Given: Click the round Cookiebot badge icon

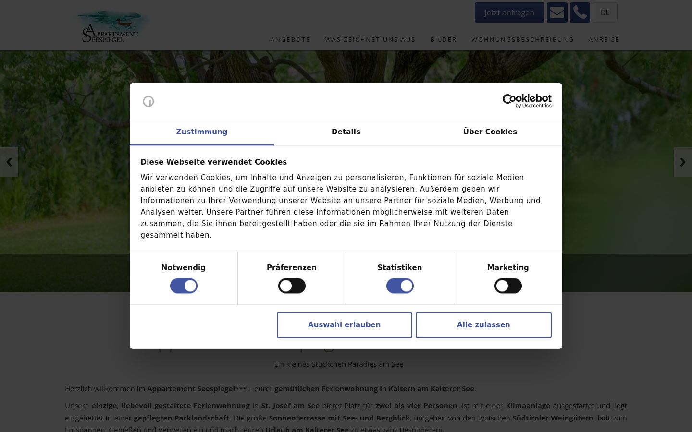Looking at the screenshot, I should tap(148, 101).
